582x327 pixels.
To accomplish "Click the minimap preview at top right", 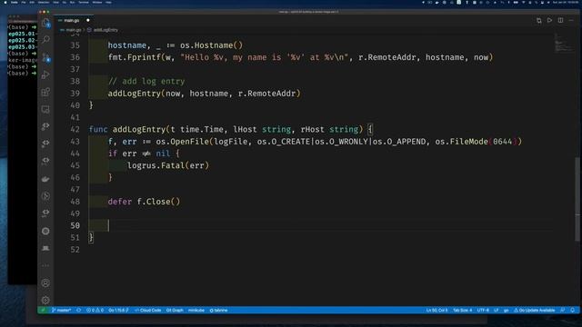I will click(564, 44).
